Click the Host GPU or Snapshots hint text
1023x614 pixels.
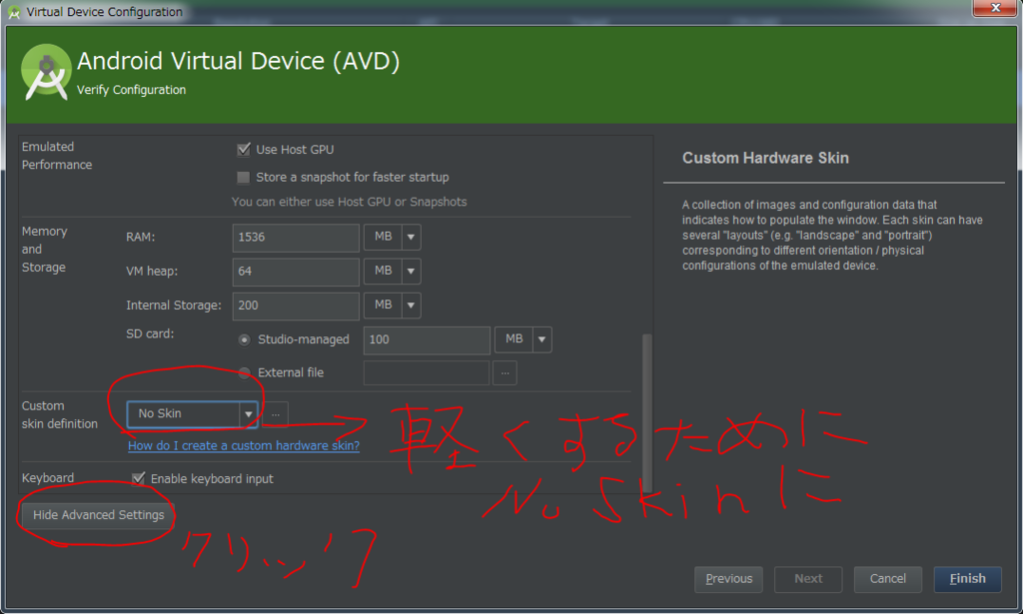click(x=349, y=202)
